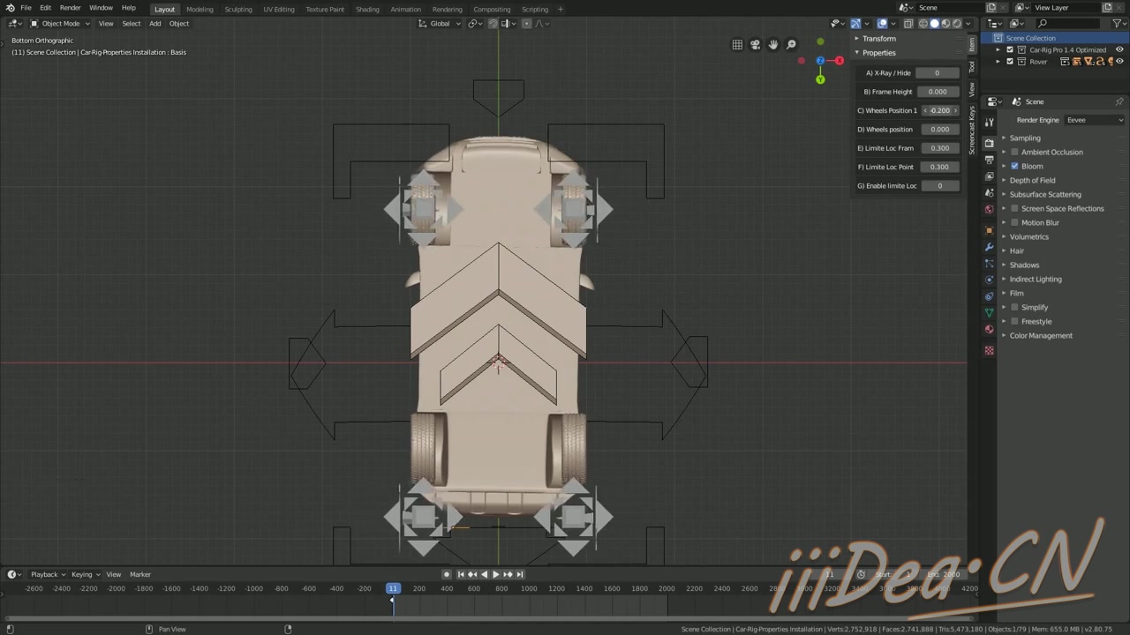Click the play animation button
The height and width of the screenshot is (635, 1130).
point(495,574)
